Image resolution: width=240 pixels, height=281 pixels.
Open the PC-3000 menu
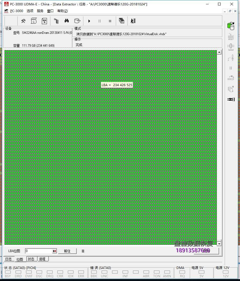(16, 11)
